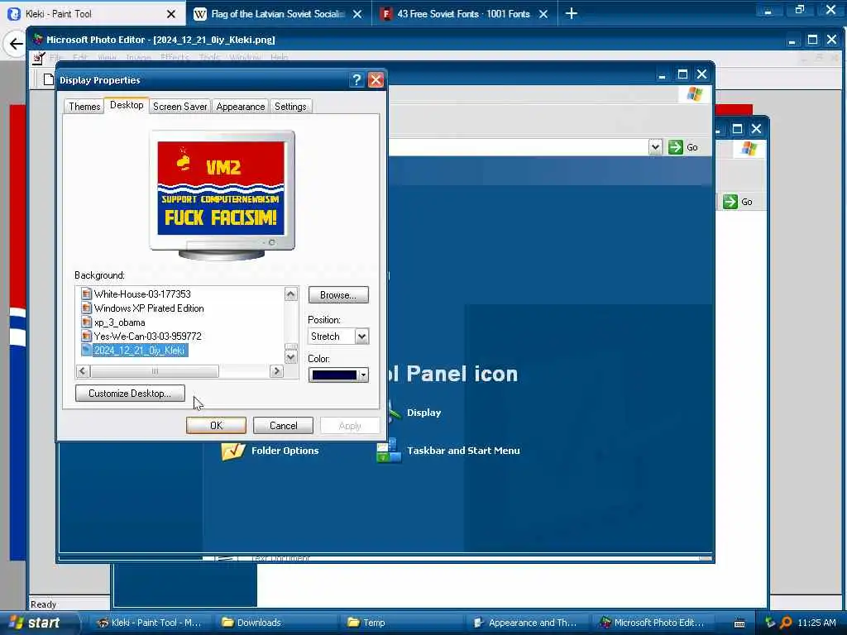Maximize the Control Panel window
The image size is (847, 635).
coord(682,74)
